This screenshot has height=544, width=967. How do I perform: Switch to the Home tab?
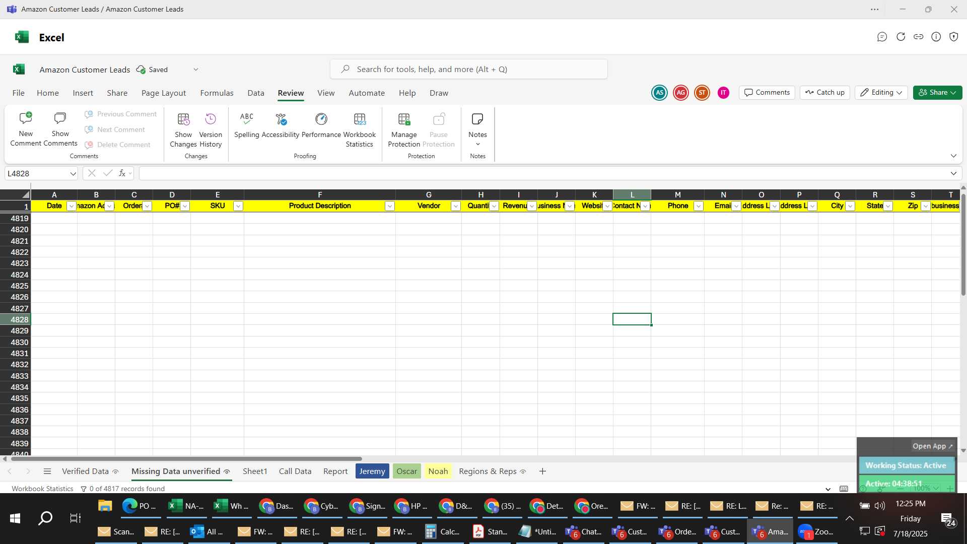click(x=48, y=93)
